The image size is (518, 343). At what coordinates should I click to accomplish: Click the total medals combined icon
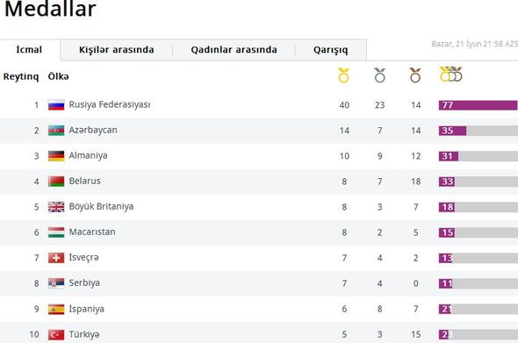451,75
